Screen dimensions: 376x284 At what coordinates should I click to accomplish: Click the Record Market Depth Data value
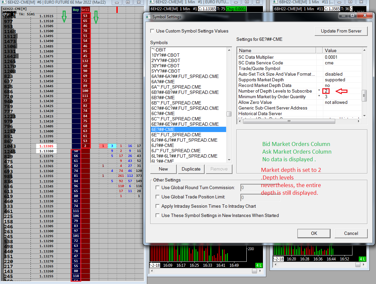click(x=341, y=85)
